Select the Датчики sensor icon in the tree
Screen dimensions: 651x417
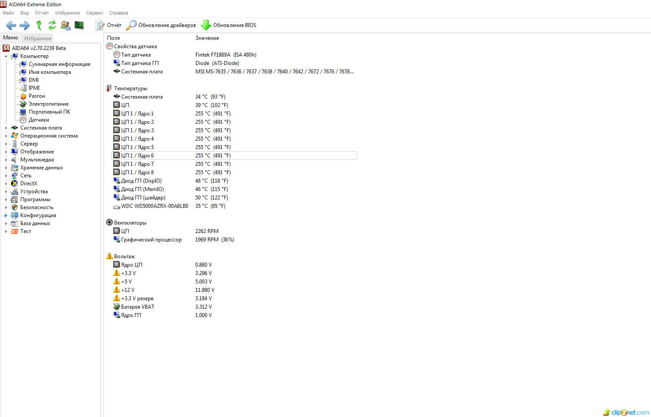coord(23,120)
